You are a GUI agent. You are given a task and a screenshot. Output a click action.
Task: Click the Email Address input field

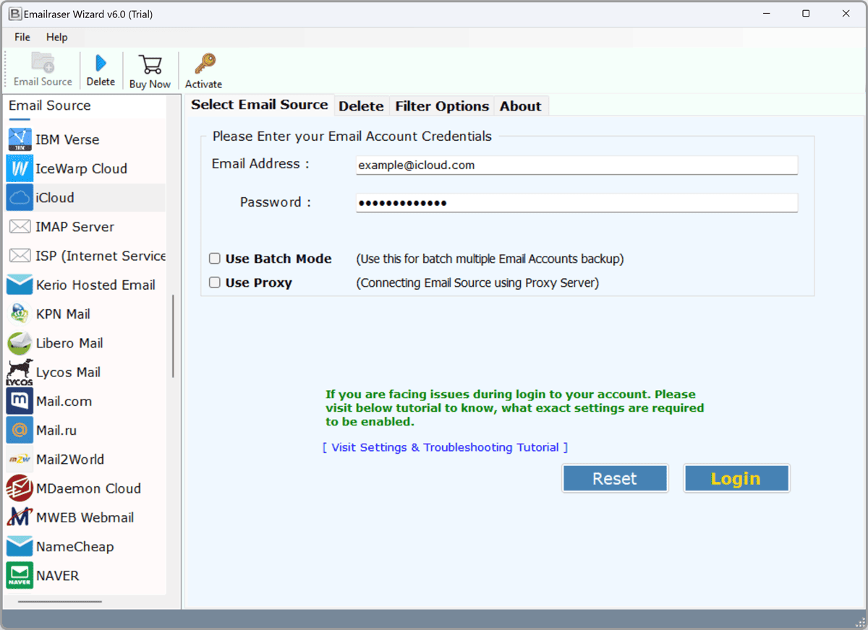(x=576, y=165)
